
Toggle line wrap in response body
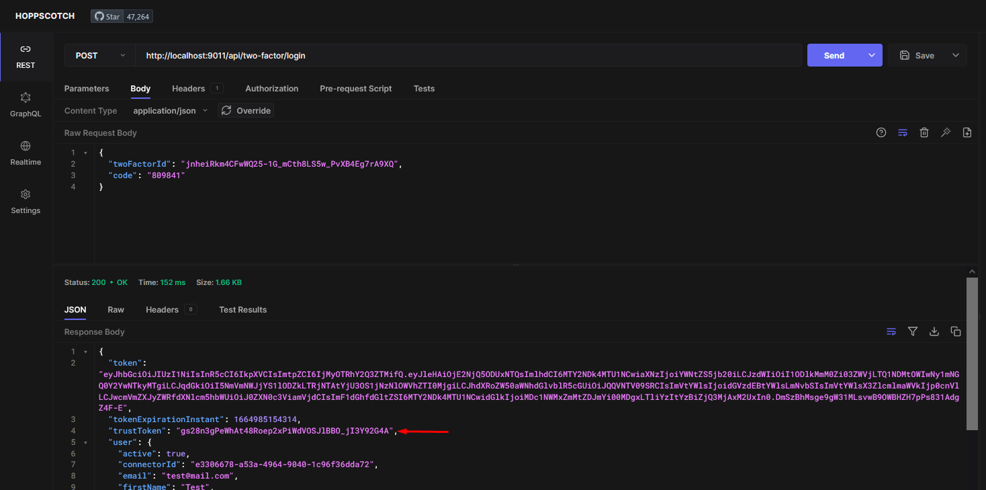[891, 331]
